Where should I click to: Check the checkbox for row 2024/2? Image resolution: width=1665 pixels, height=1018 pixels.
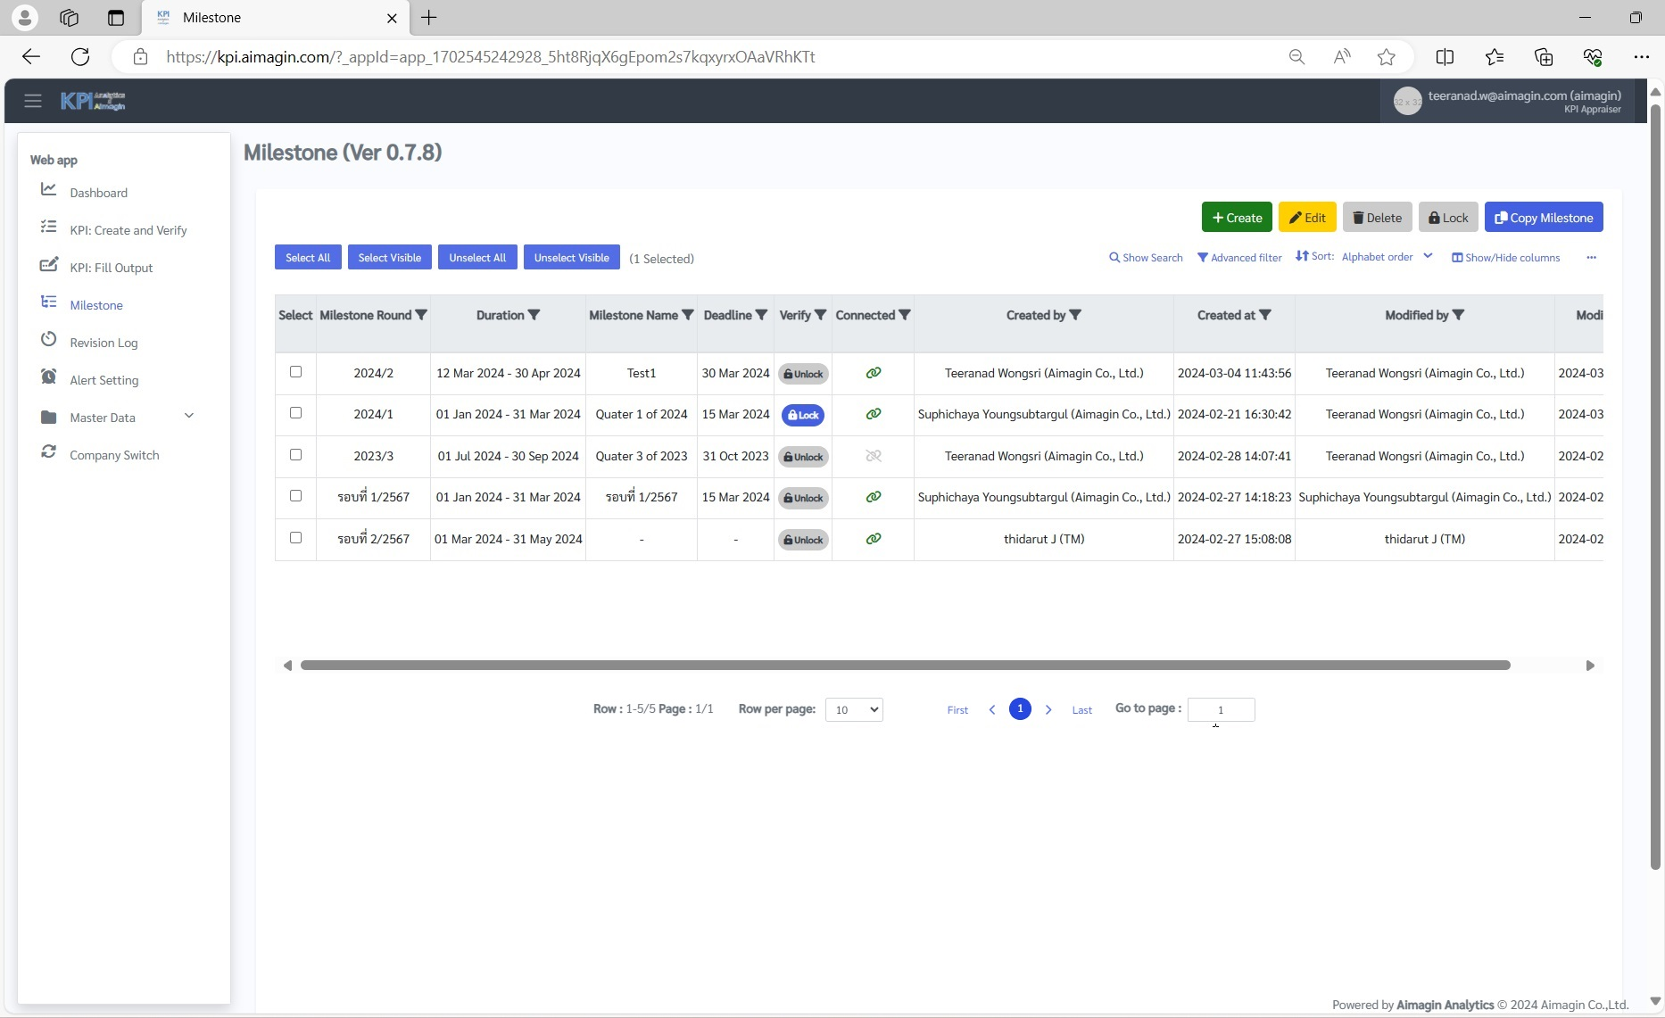click(x=295, y=372)
